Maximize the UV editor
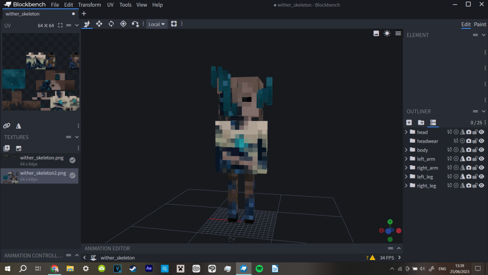Screen dimensions: 488x275 [60, 25]
